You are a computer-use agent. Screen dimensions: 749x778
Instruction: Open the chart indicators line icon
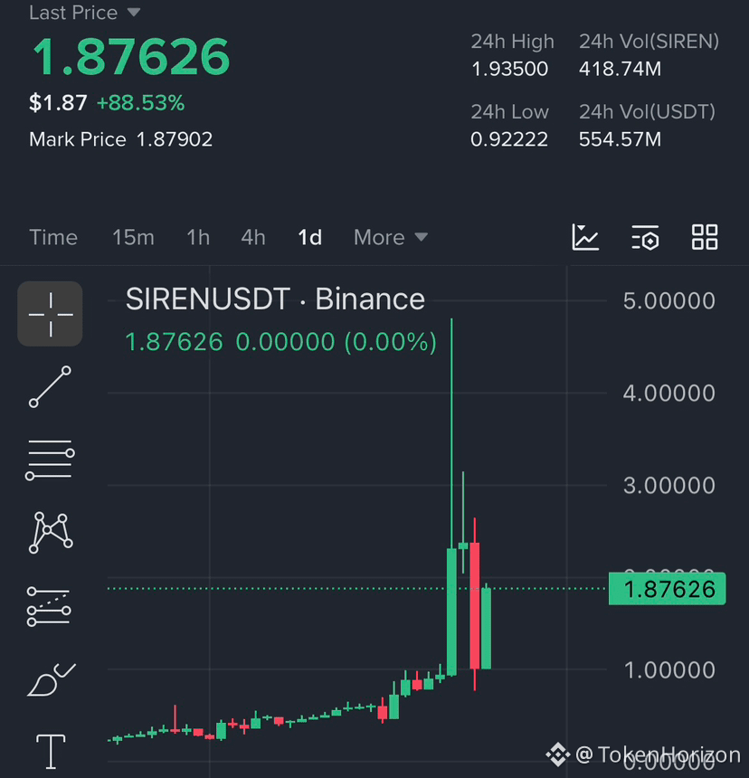(x=585, y=237)
